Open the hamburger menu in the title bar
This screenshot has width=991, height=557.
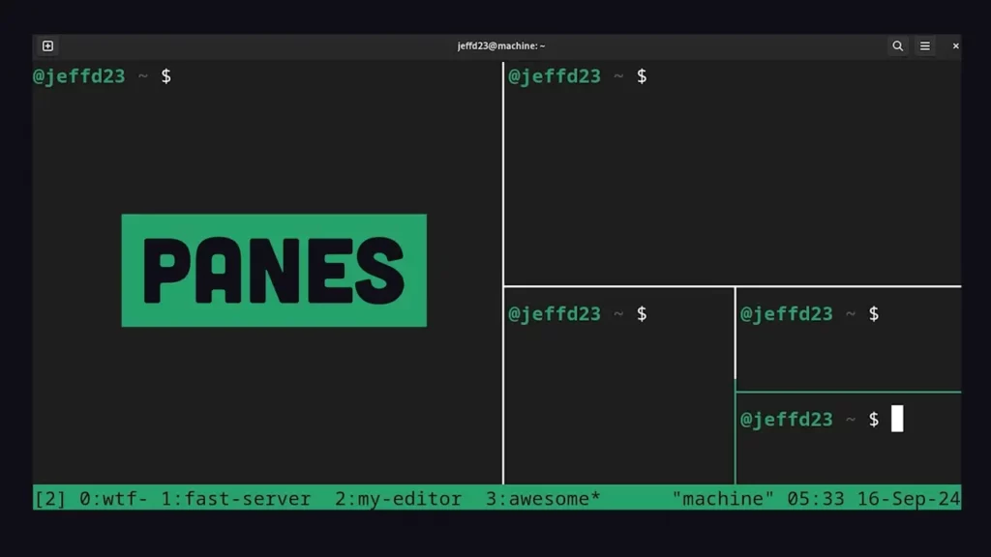coord(925,45)
